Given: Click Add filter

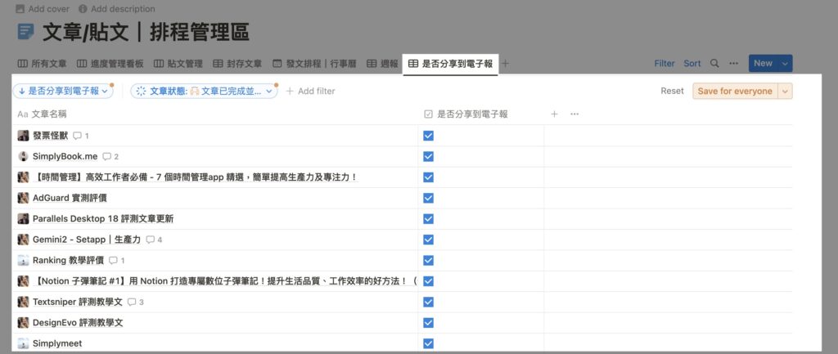Looking at the screenshot, I should (x=310, y=92).
